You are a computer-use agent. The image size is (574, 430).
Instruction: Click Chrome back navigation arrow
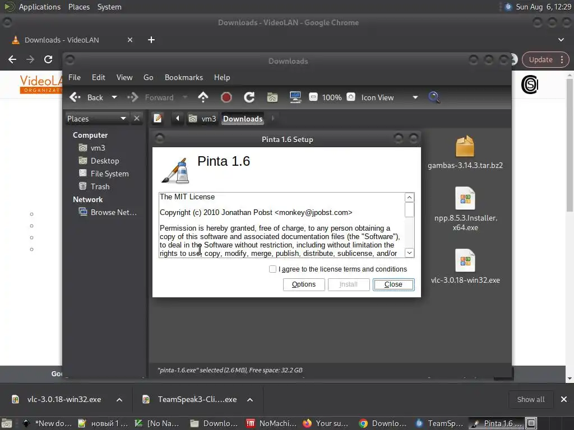(x=12, y=59)
